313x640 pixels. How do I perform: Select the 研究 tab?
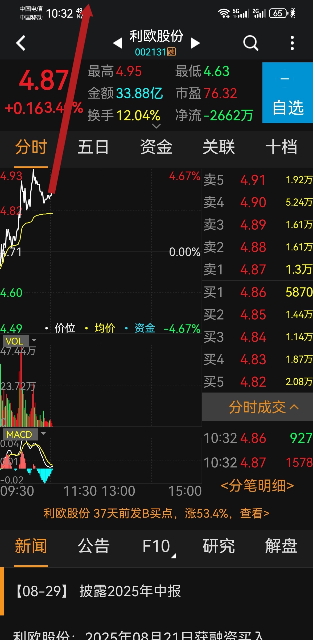pyautogui.click(x=219, y=546)
